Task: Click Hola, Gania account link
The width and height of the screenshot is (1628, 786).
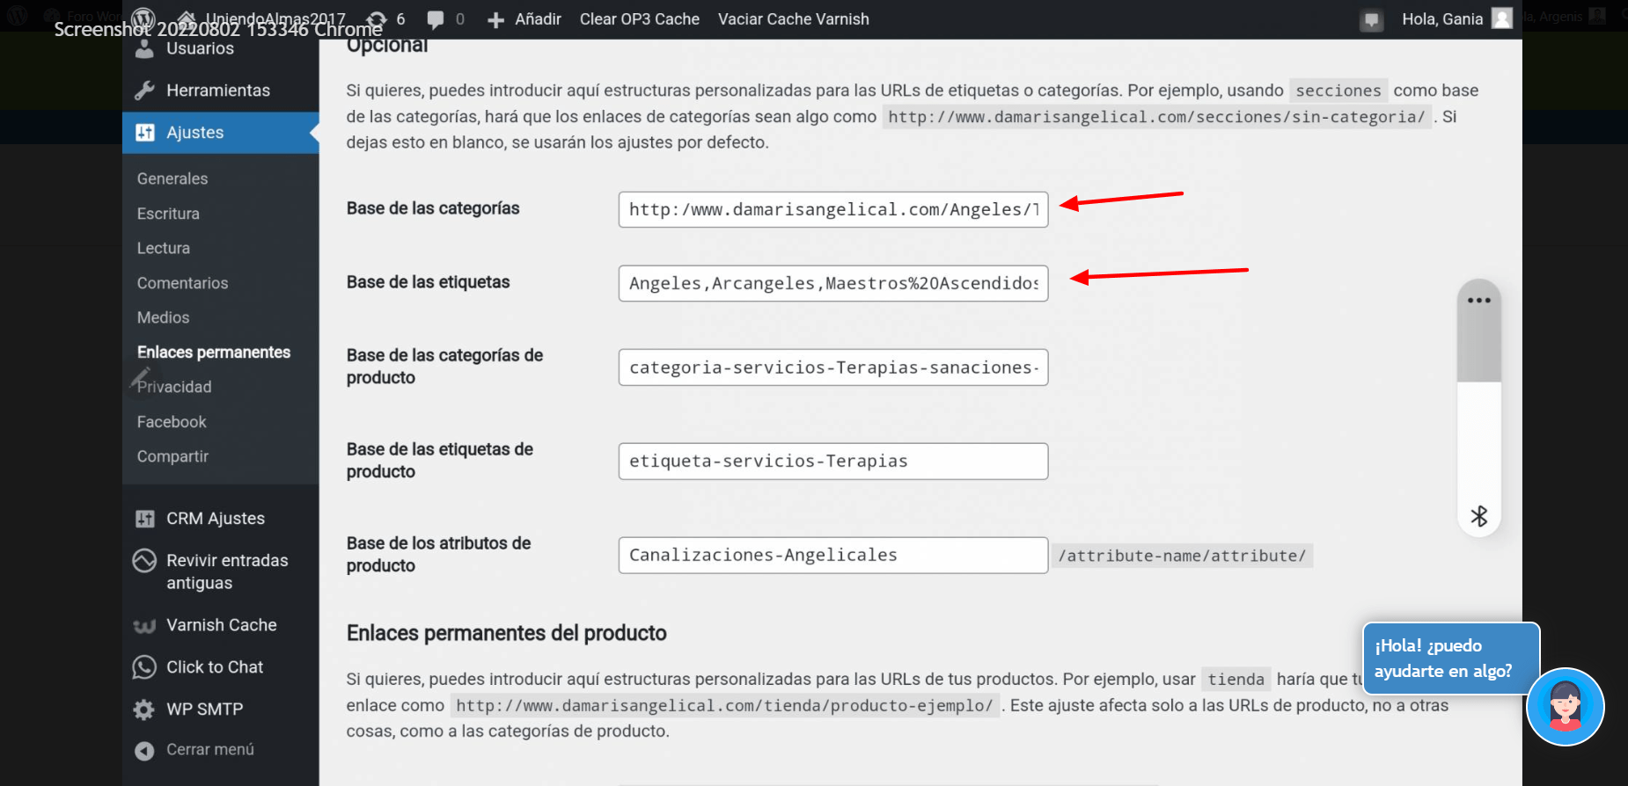Action: pyautogui.click(x=1442, y=19)
